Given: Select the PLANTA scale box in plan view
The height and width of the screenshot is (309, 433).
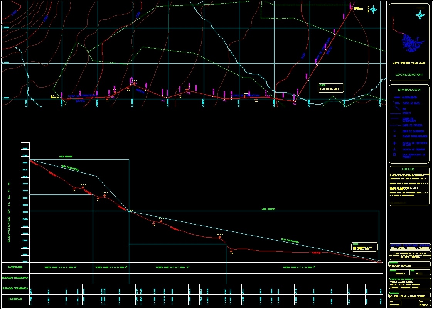Looking at the screenshot, I should [330, 87].
